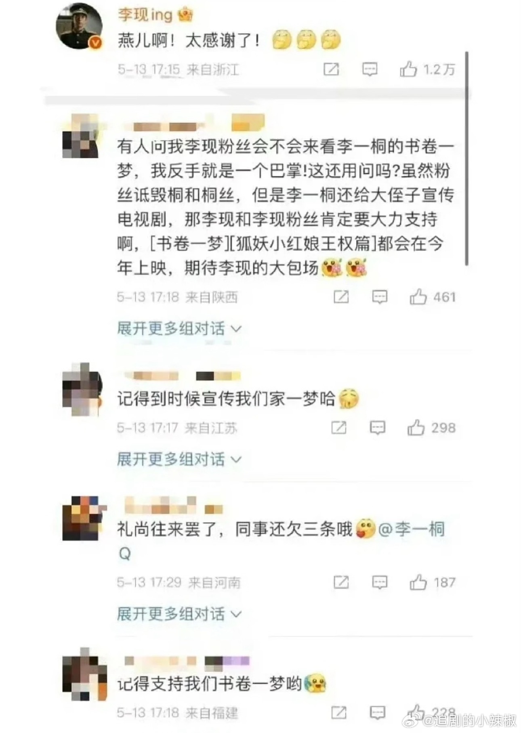Open the avatar of the 江苏 commenter
The height and width of the screenshot is (733, 521).
click(81, 389)
